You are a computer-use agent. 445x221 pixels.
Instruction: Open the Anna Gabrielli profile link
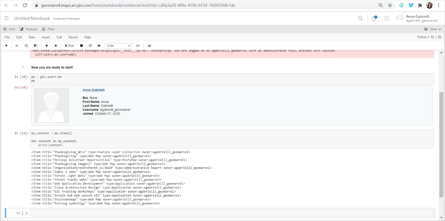[93, 90]
